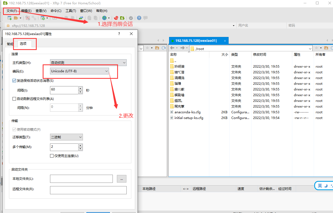Open the globe icon dropdown arrow

[109, 18]
